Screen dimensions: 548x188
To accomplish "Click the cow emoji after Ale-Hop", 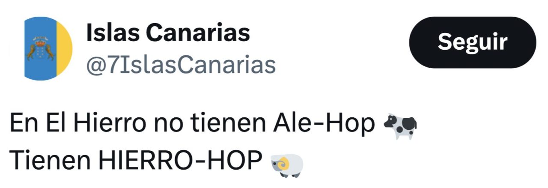I will tap(400, 126).
